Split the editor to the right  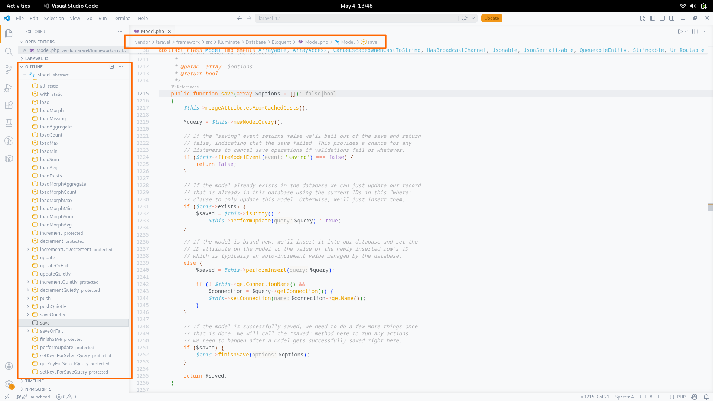click(695, 32)
